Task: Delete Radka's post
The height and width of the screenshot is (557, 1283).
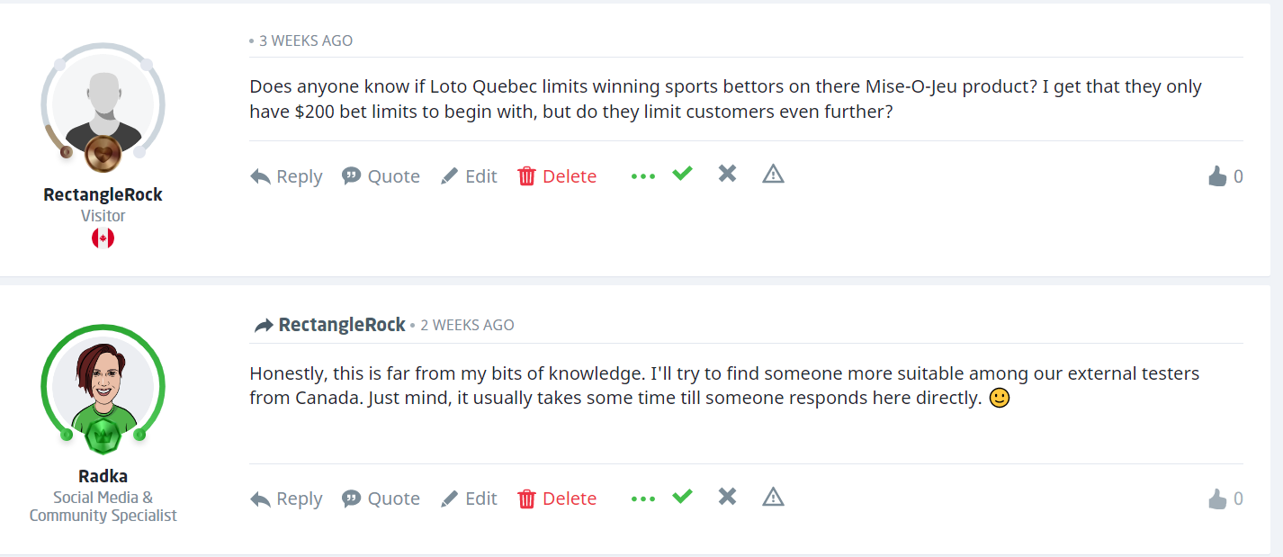Action: click(x=557, y=499)
